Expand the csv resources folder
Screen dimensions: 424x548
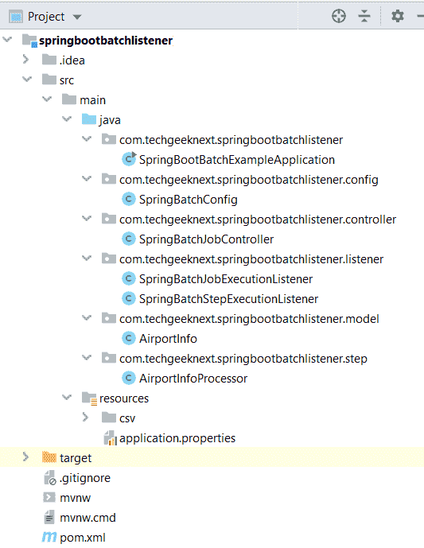point(86,418)
